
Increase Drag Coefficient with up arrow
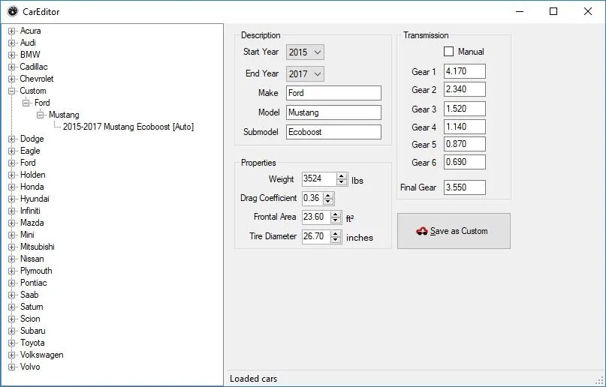pos(328,196)
